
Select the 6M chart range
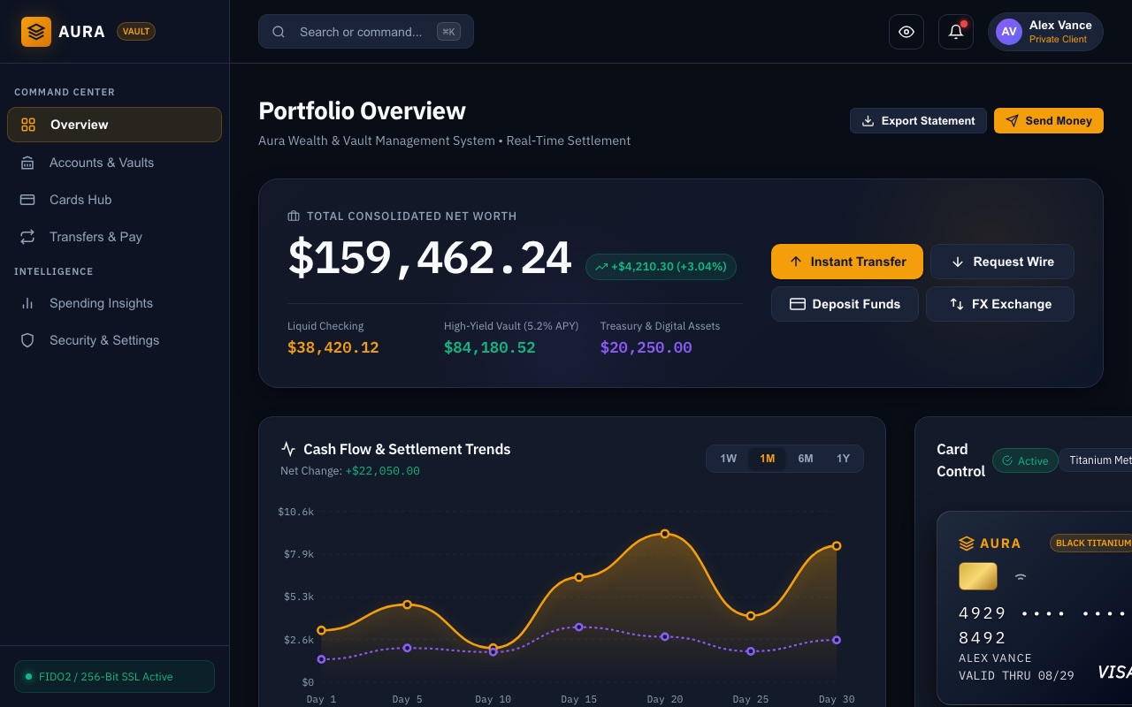806,459
